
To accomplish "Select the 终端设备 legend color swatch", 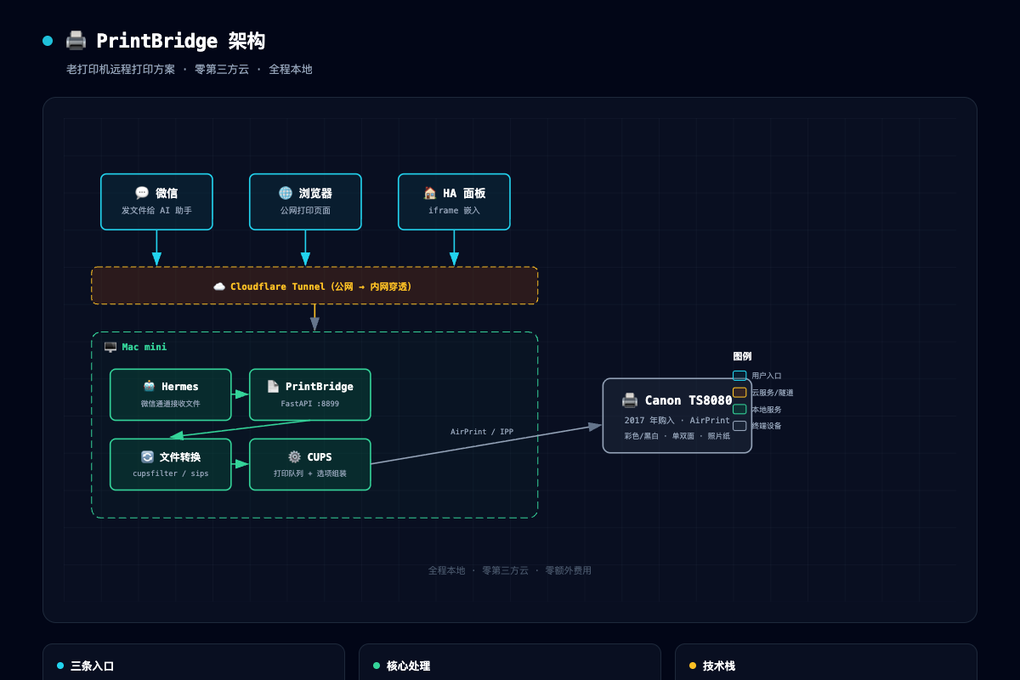I will click(x=739, y=426).
